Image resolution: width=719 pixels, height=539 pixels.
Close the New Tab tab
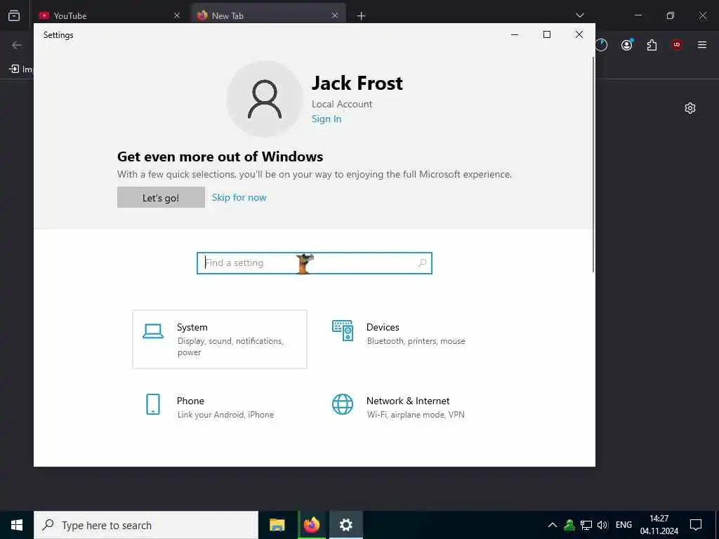335,15
